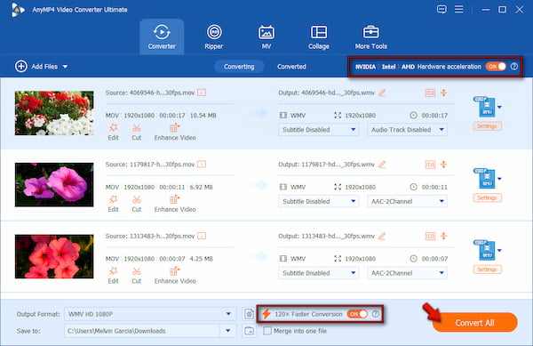533x346 pixels.
Task: Click Settings button for 1179817 output
Action: pos(487,198)
